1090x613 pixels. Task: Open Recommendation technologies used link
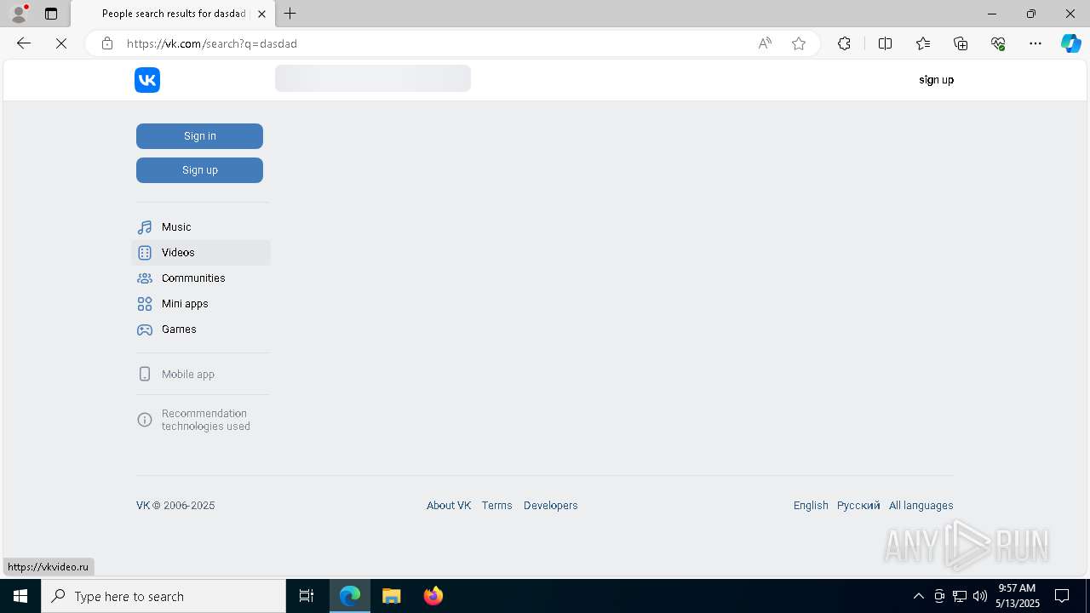click(206, 420)
